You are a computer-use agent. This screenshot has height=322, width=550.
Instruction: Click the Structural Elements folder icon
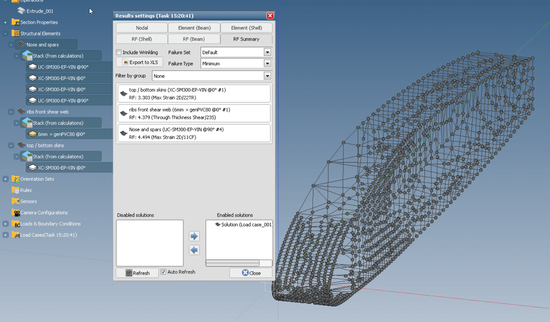[x=15, y=33]
